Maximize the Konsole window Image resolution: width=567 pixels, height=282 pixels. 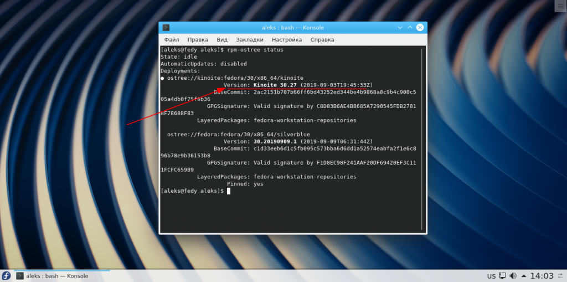coord(410,28)
